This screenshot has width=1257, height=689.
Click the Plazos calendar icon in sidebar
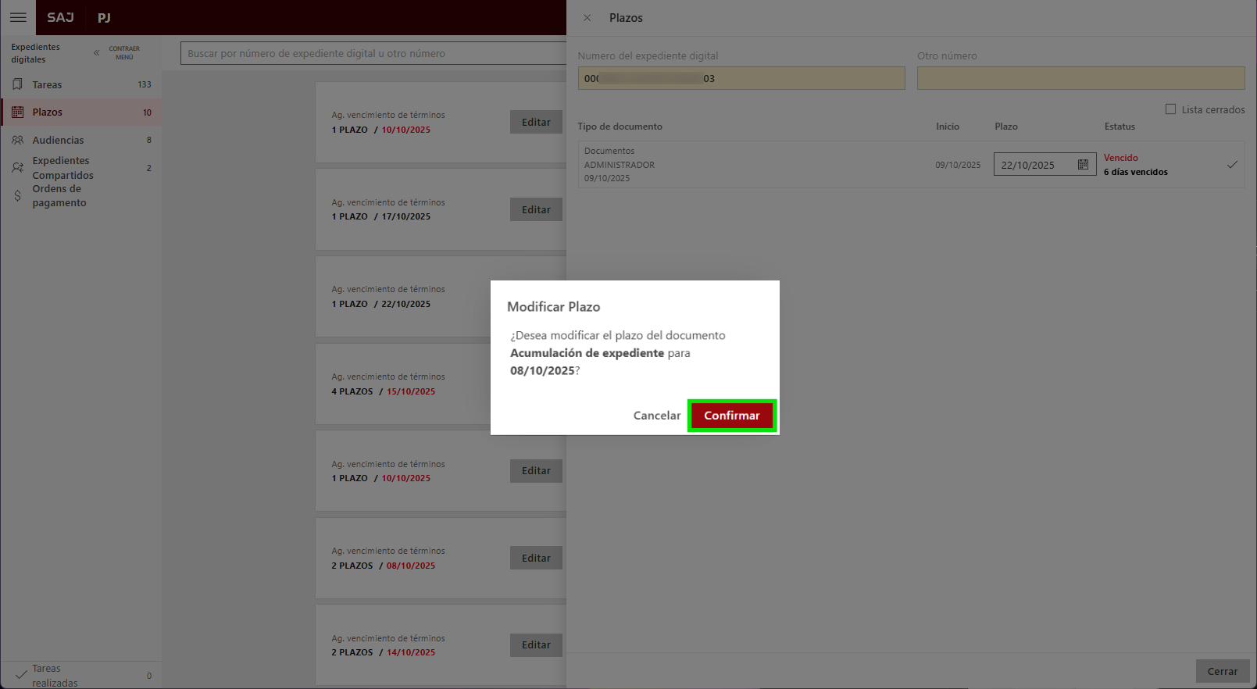click(17, 112)
